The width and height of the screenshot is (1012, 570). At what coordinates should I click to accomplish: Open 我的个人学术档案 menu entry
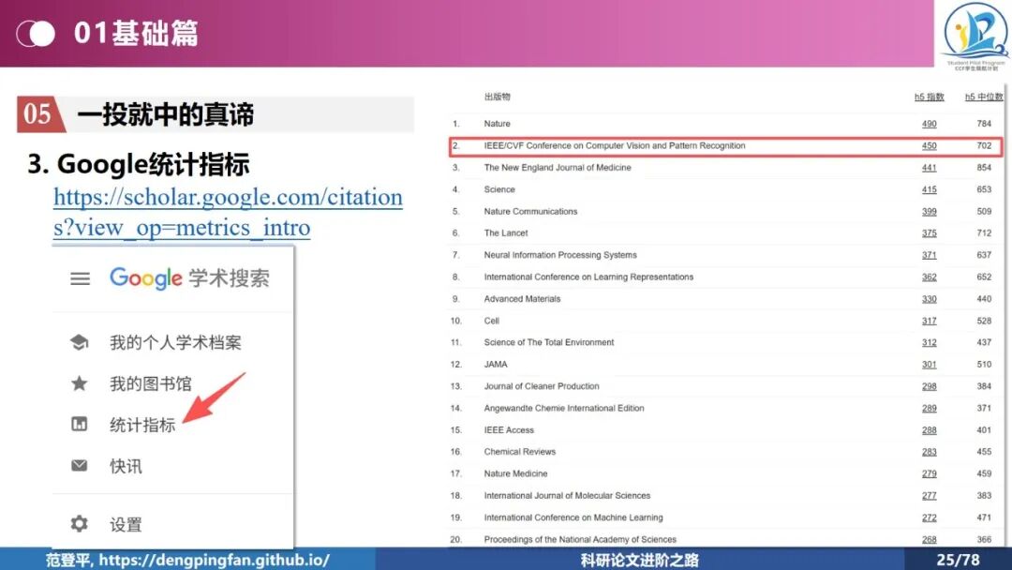pos(175,343)
